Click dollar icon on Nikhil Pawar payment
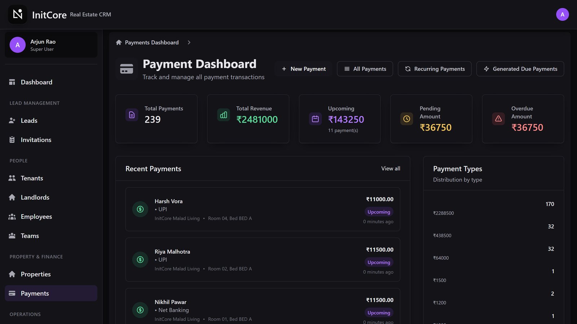This screenshot has height=324, width=577. click(140, 310)
